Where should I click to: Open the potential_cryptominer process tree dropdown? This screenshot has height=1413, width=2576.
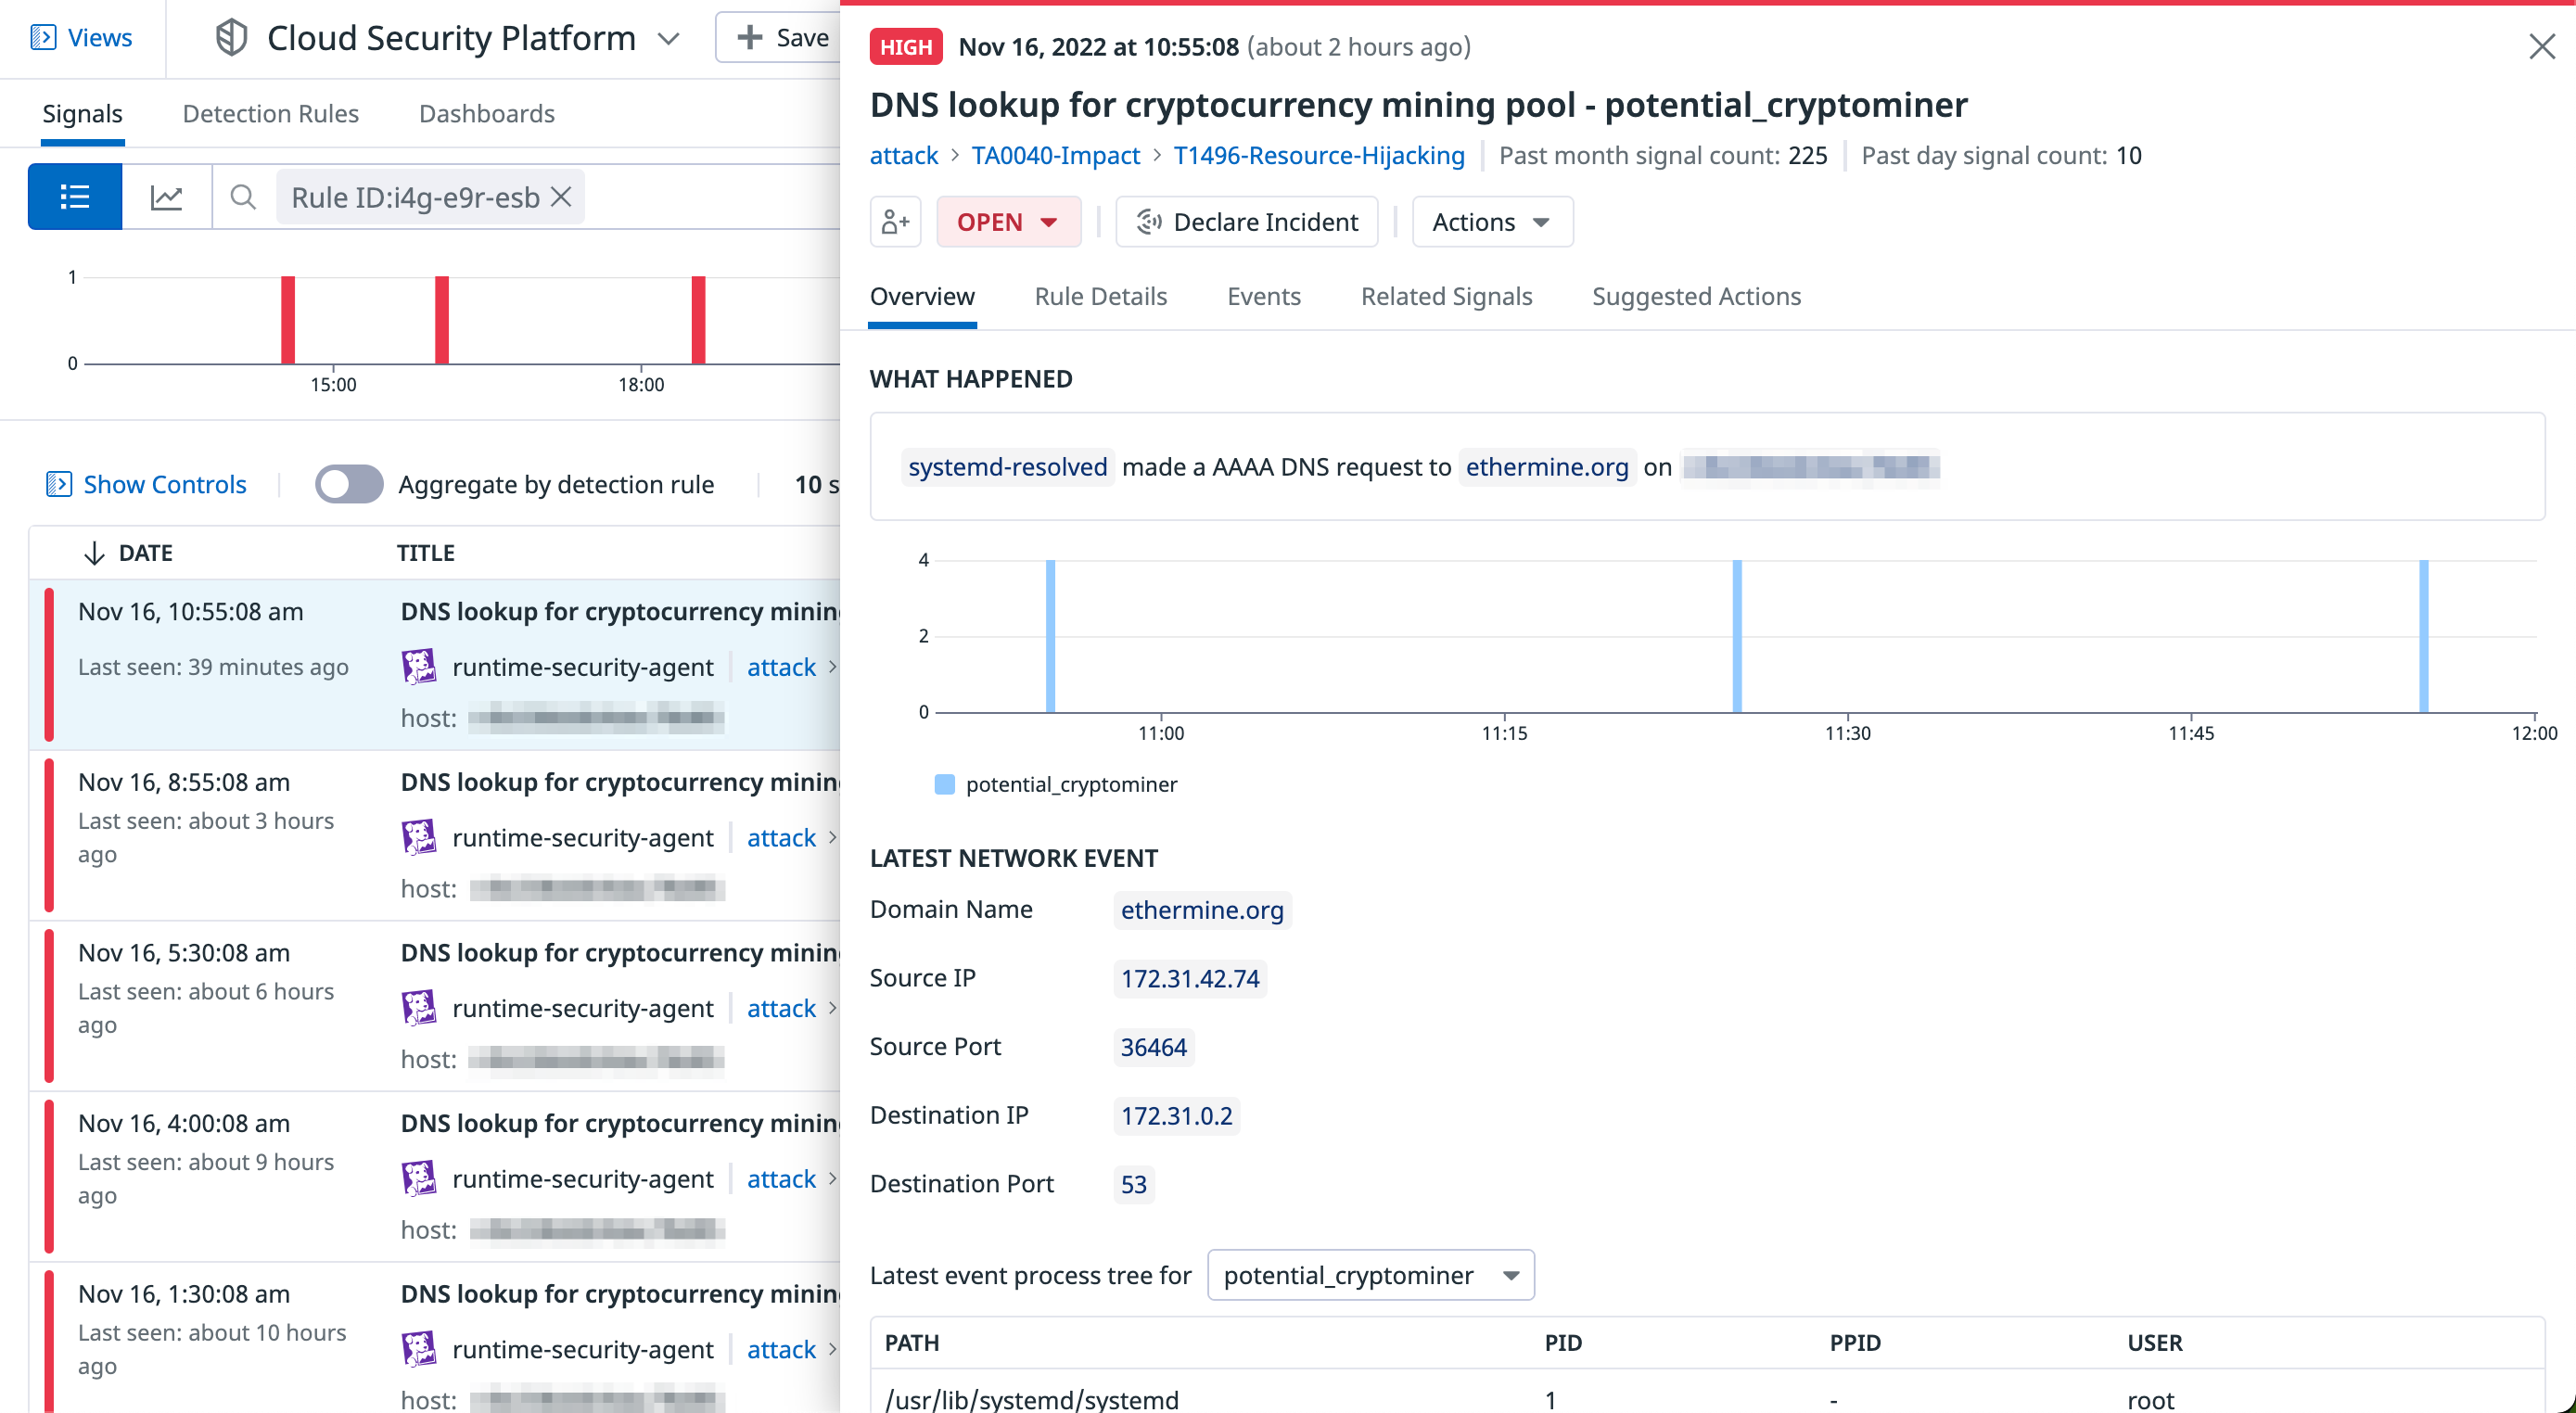(1370, 1275)
